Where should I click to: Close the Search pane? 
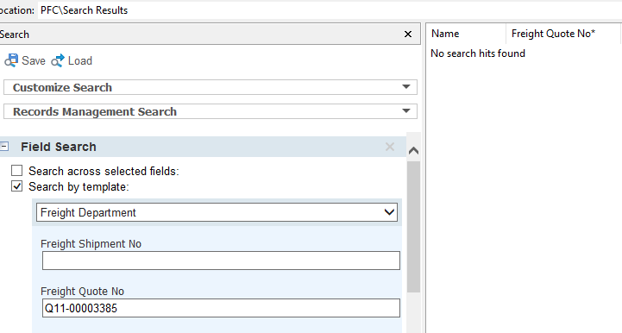[408, 35]
